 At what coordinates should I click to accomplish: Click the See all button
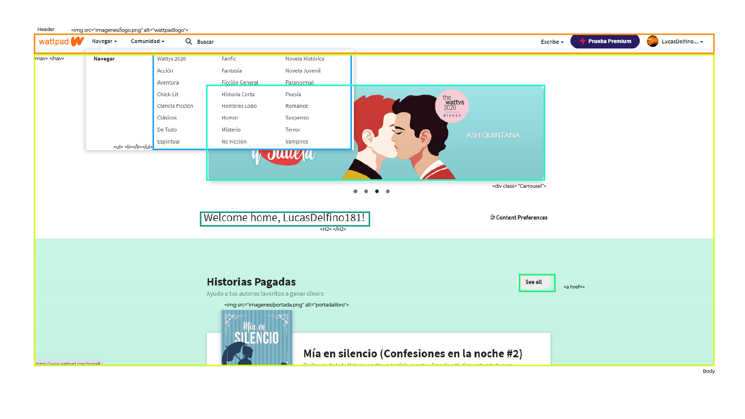coord(534,282)
